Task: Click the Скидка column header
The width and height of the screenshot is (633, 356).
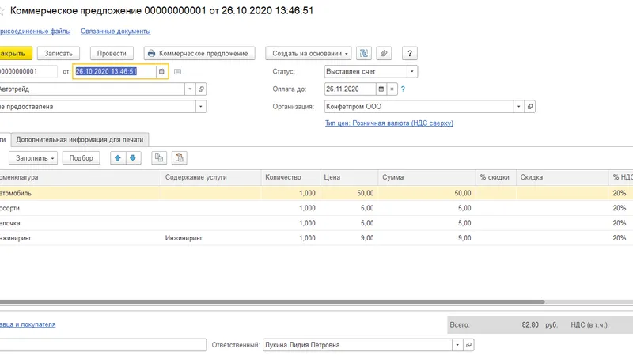Action: pos(563,177)
